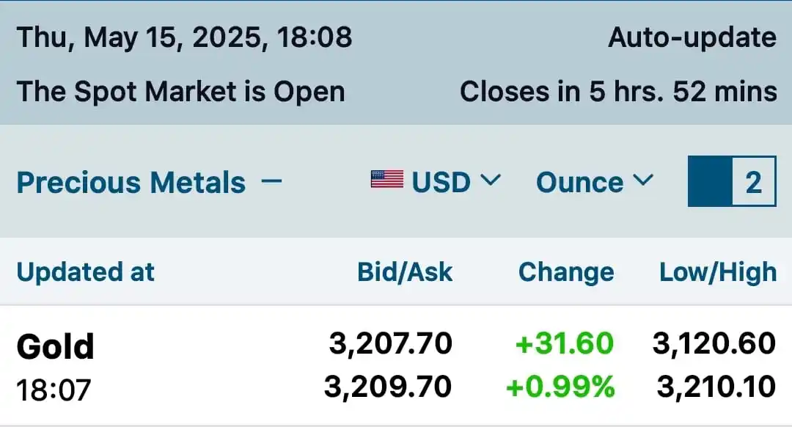
Task: Click the US flag icon
Action: 387,180
